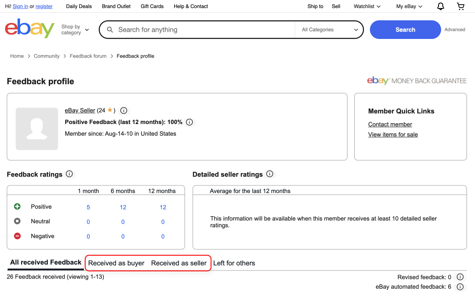Viewport: 475px width, 298px height.
Task: Click info icon next to eBay automated feedback
Action: [460, 287]
